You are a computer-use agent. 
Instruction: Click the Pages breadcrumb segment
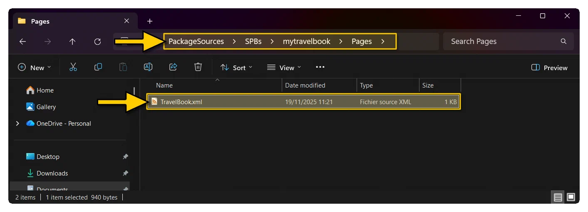click(362, 41)
